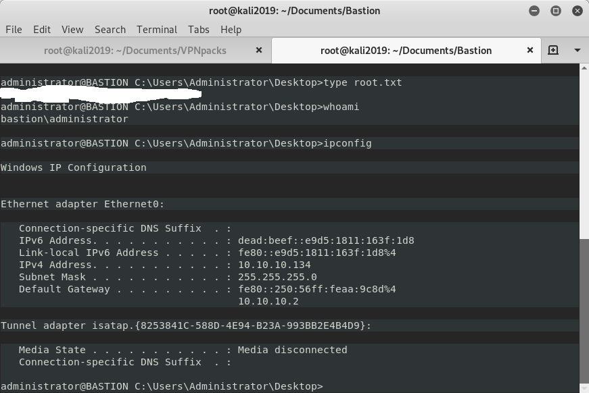Switch to the VPNpacks terminal tab
The image size is (589, 393).
pyautogui.click(x=135, y=50)
